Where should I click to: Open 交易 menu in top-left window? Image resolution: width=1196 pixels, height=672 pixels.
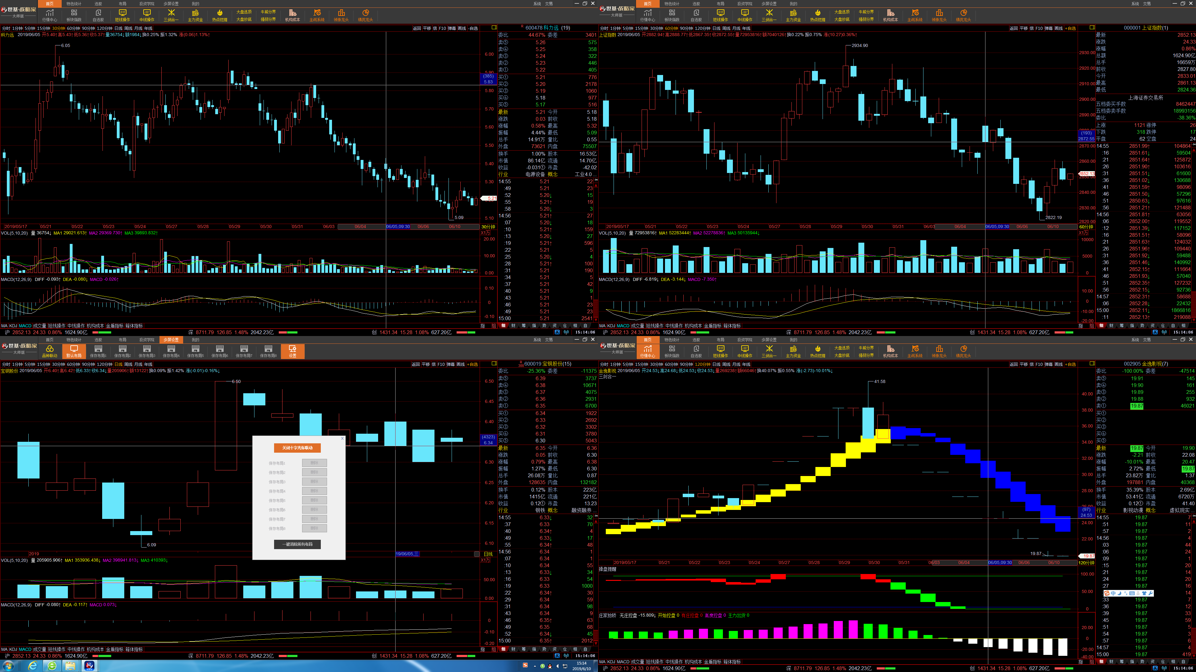click(549, 3)
